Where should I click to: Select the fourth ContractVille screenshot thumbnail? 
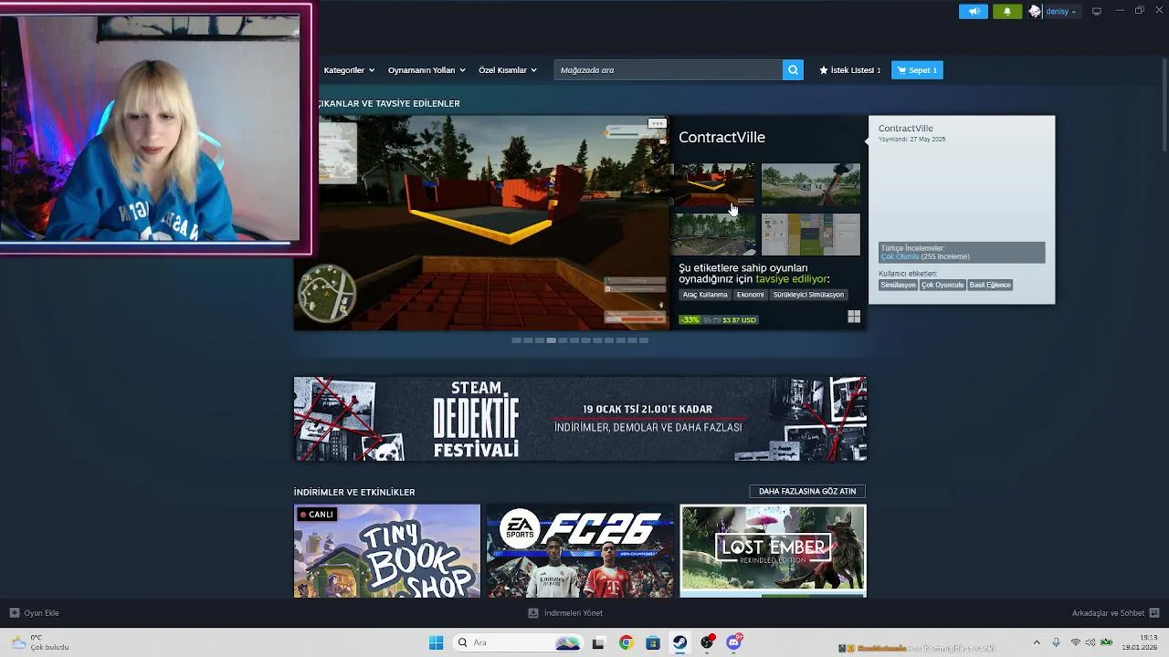point(811,235)
